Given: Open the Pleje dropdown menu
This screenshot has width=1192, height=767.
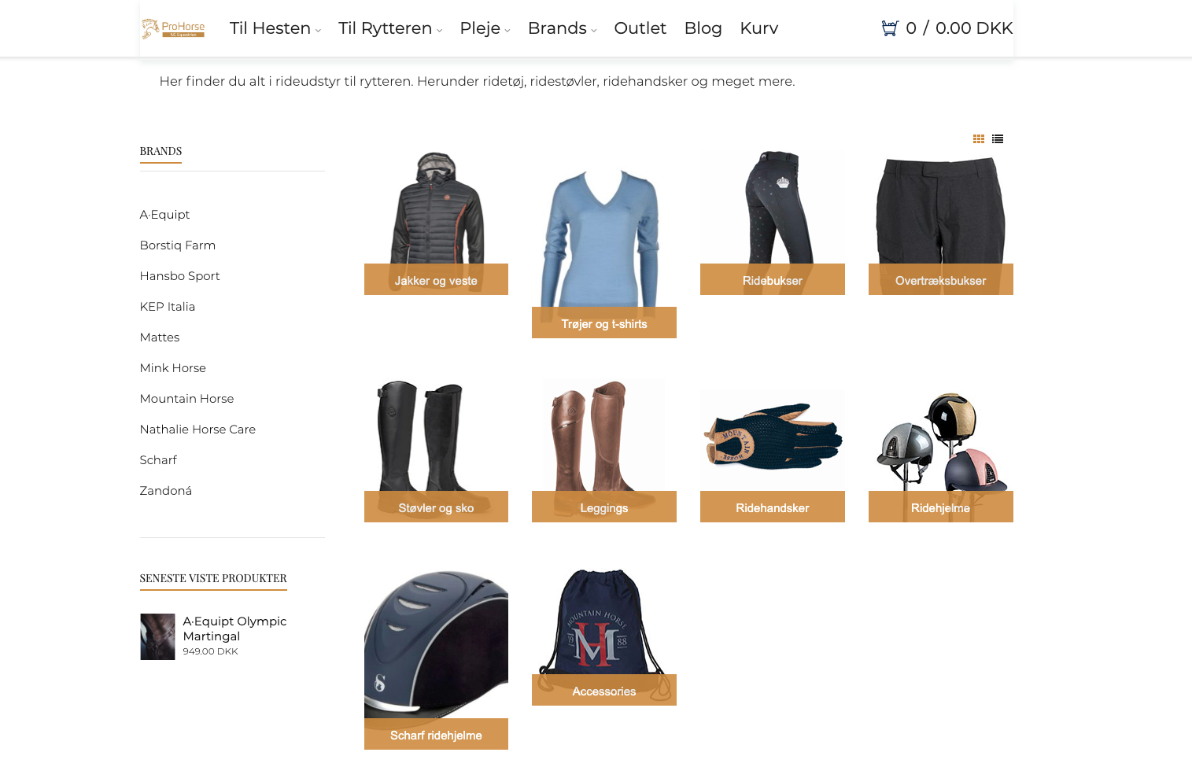Looking at the screenshot, I should 485,29.
